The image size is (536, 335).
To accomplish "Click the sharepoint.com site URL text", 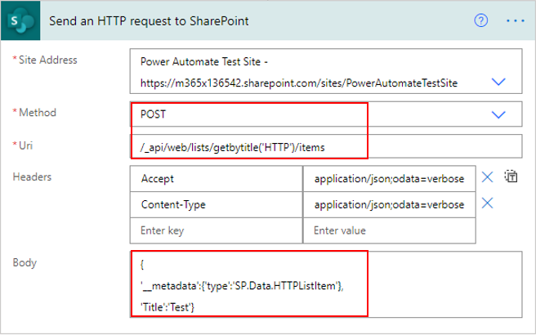I will coord(299,83).
